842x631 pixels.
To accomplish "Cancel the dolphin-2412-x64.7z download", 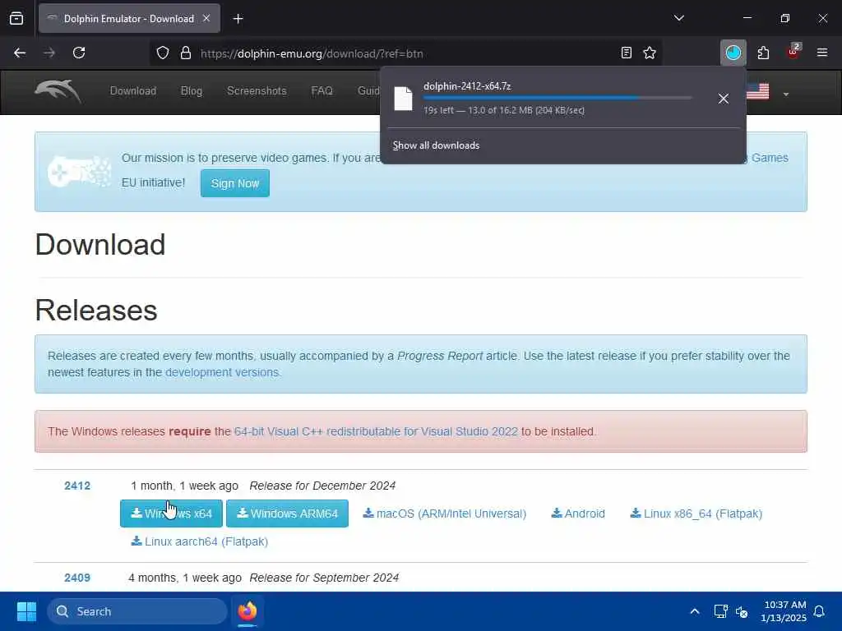I will coord(724,99).
